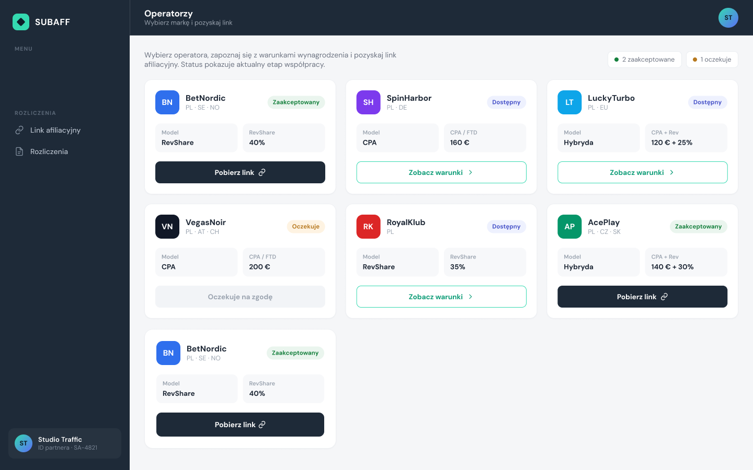The width and height of the screenshot is (753, 470).
Task: Get the AcePlay link with Pobierz link
Action: coord(643,297)
